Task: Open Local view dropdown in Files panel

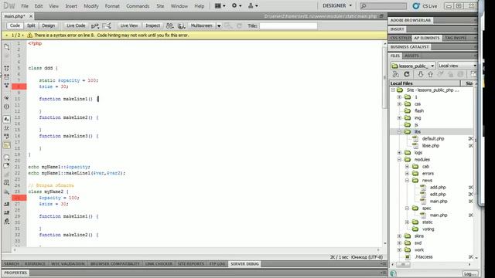Action: [457, 66]
